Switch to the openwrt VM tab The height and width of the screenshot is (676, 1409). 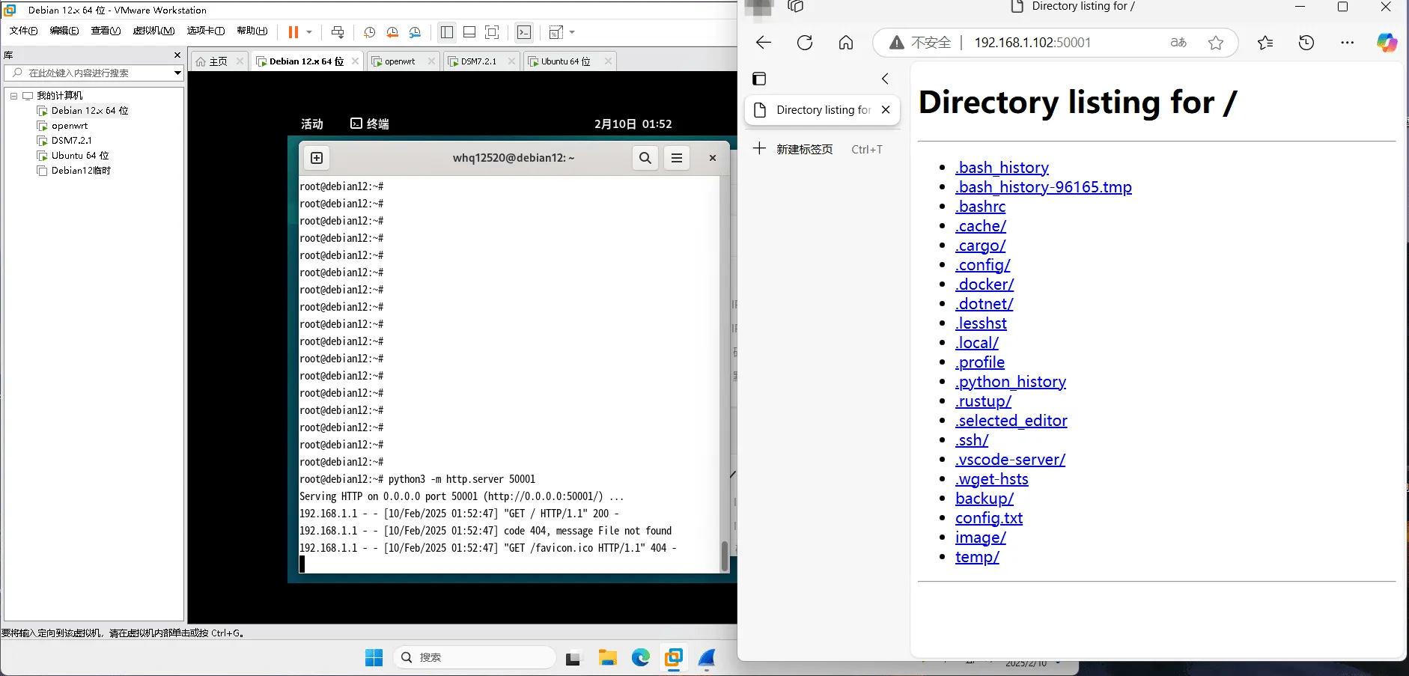(x=400, y=61)
